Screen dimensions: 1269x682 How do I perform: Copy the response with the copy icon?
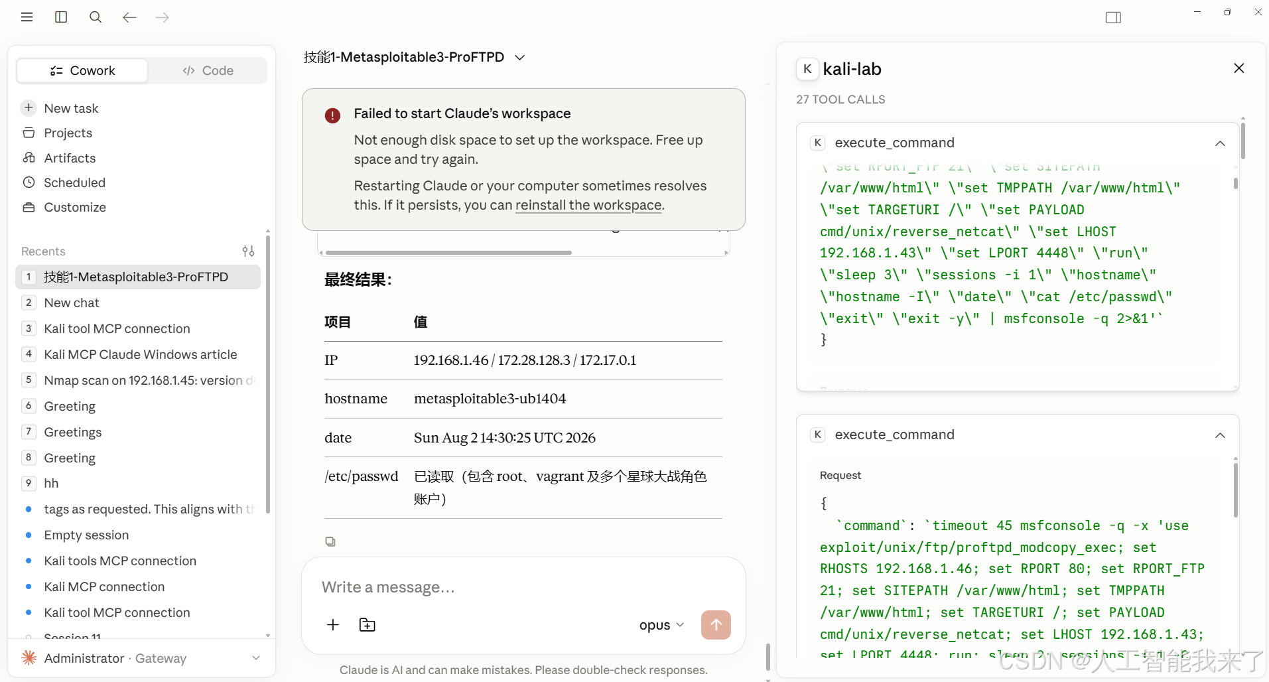[330, 541]
